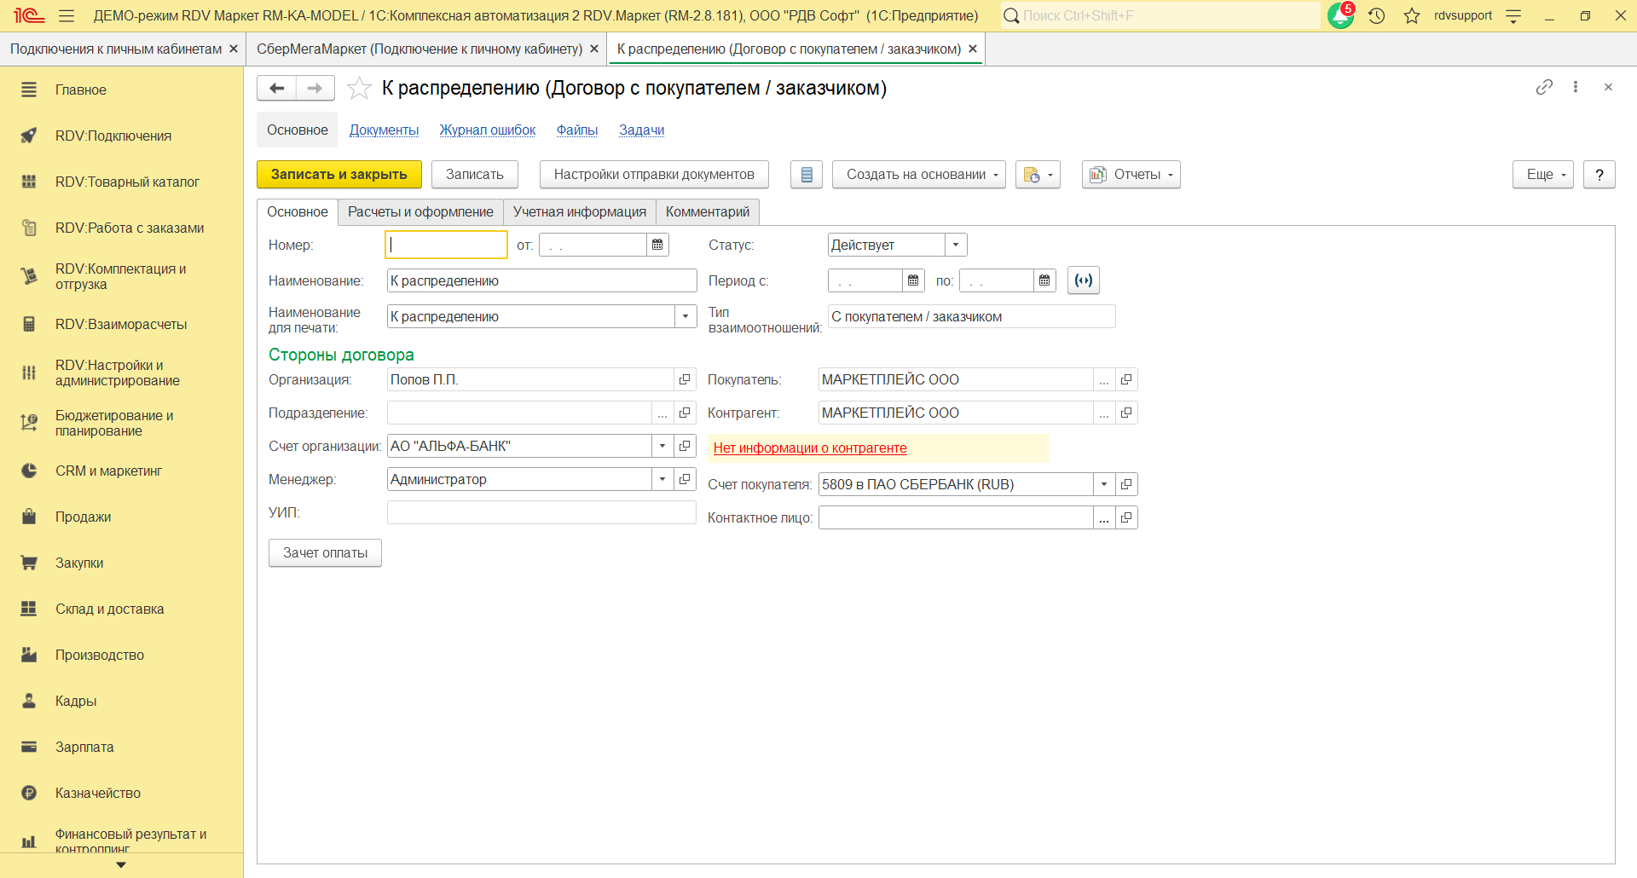Open calendar picker for contract date
Viewport: 1637px width, 878px height.
coord(657,245)
